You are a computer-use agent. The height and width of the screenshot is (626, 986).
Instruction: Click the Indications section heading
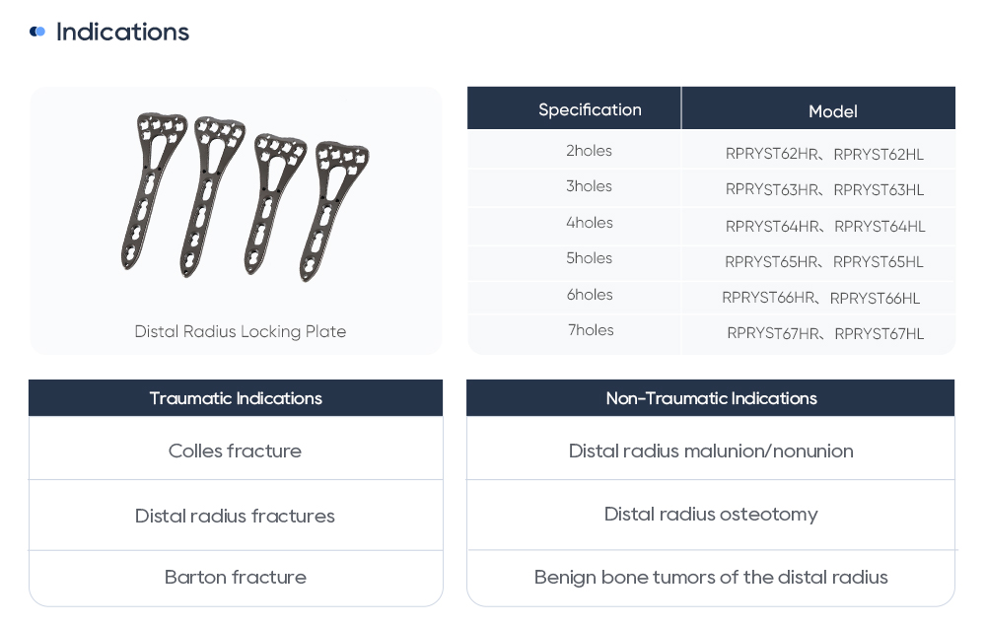click(122, 33)
